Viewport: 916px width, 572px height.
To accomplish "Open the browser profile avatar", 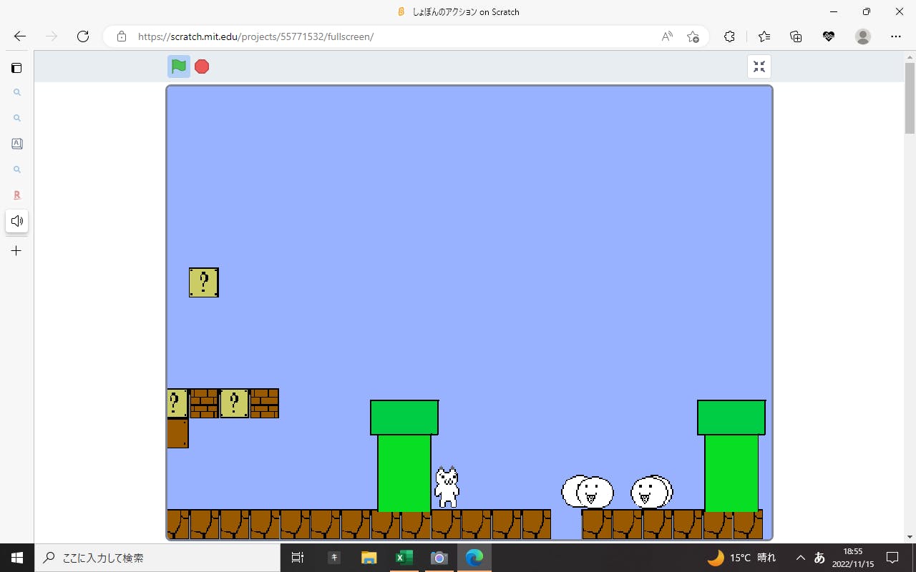I will (x=863, y=36).
